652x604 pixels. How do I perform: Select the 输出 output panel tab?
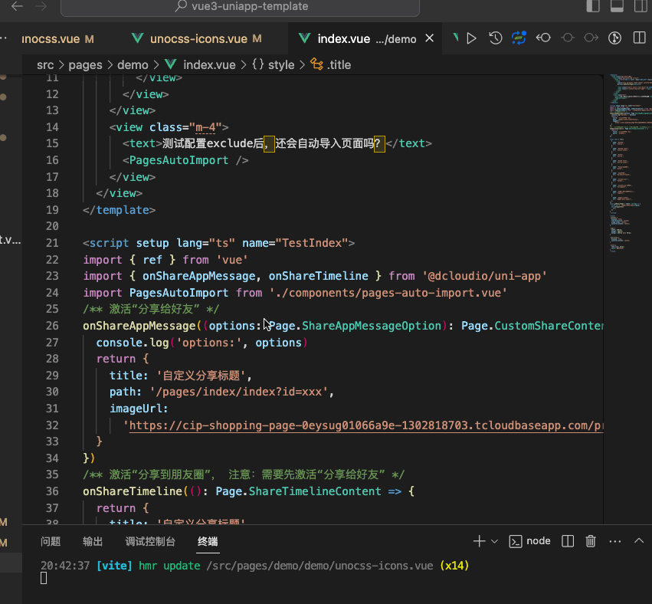(93, 541)
